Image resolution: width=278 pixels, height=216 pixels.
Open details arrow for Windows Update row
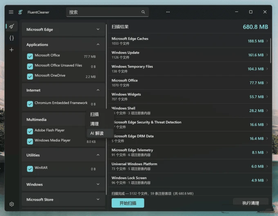[x=267, y=55]
